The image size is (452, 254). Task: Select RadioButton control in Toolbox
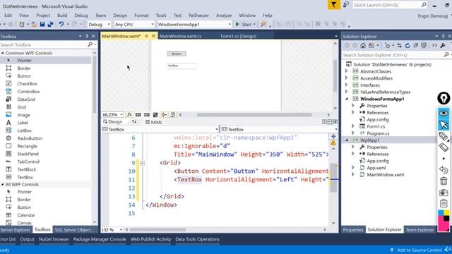(30, 138)
